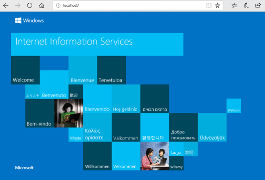Add page to favorites with star icon
This screenshot has width=265, height=180.
pyautogui.click(x=217, y=6)
